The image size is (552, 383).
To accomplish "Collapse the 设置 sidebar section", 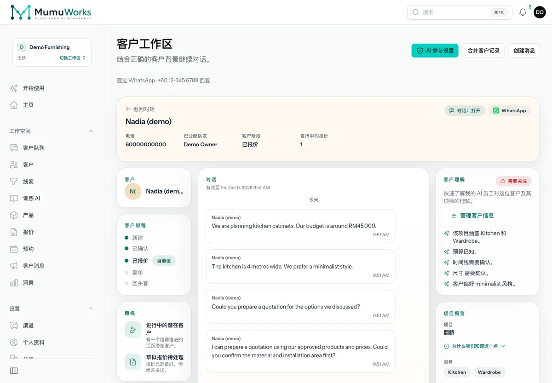I will (91, 309).
